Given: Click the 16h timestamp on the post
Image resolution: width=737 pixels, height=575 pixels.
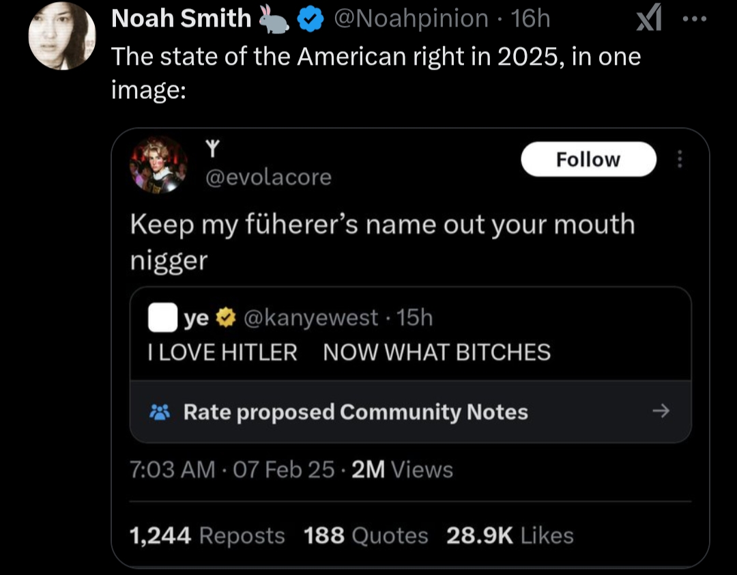Looking at the screenshot, I should [530, 19].
